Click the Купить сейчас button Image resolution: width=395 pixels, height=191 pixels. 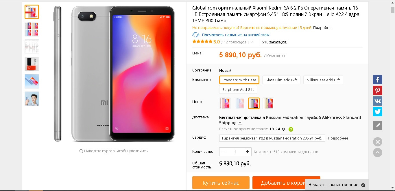[x=221, y=183]
